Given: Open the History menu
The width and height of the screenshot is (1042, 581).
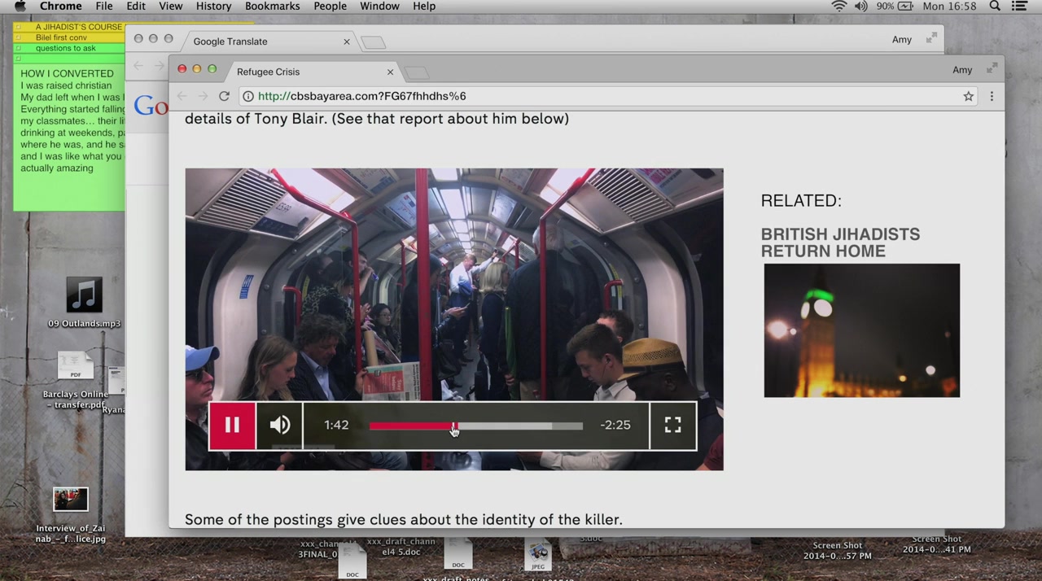Looking at the screenshot, I should point(213,7).
